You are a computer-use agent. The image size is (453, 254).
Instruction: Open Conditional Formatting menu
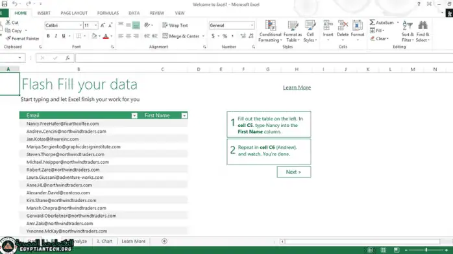click(x=270, y=31)
